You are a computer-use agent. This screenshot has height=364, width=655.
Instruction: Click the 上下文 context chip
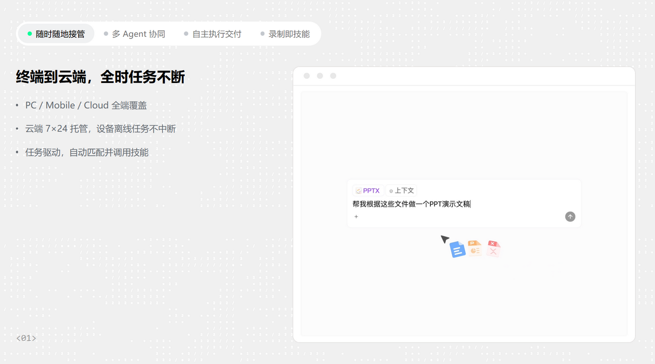pyautogui.click(x=401, y=190)
